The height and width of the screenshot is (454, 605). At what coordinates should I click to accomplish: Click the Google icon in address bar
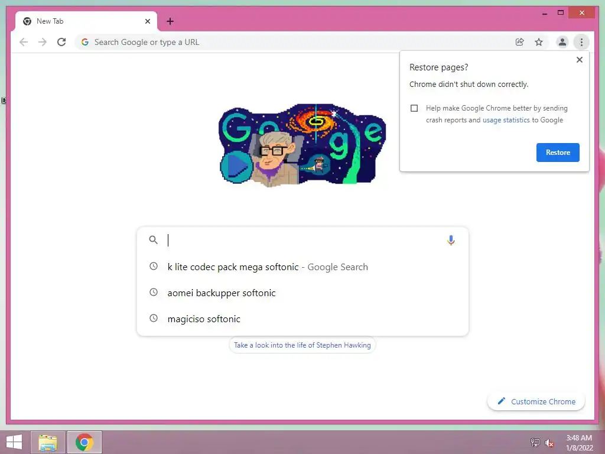click(x=85, y=42)
